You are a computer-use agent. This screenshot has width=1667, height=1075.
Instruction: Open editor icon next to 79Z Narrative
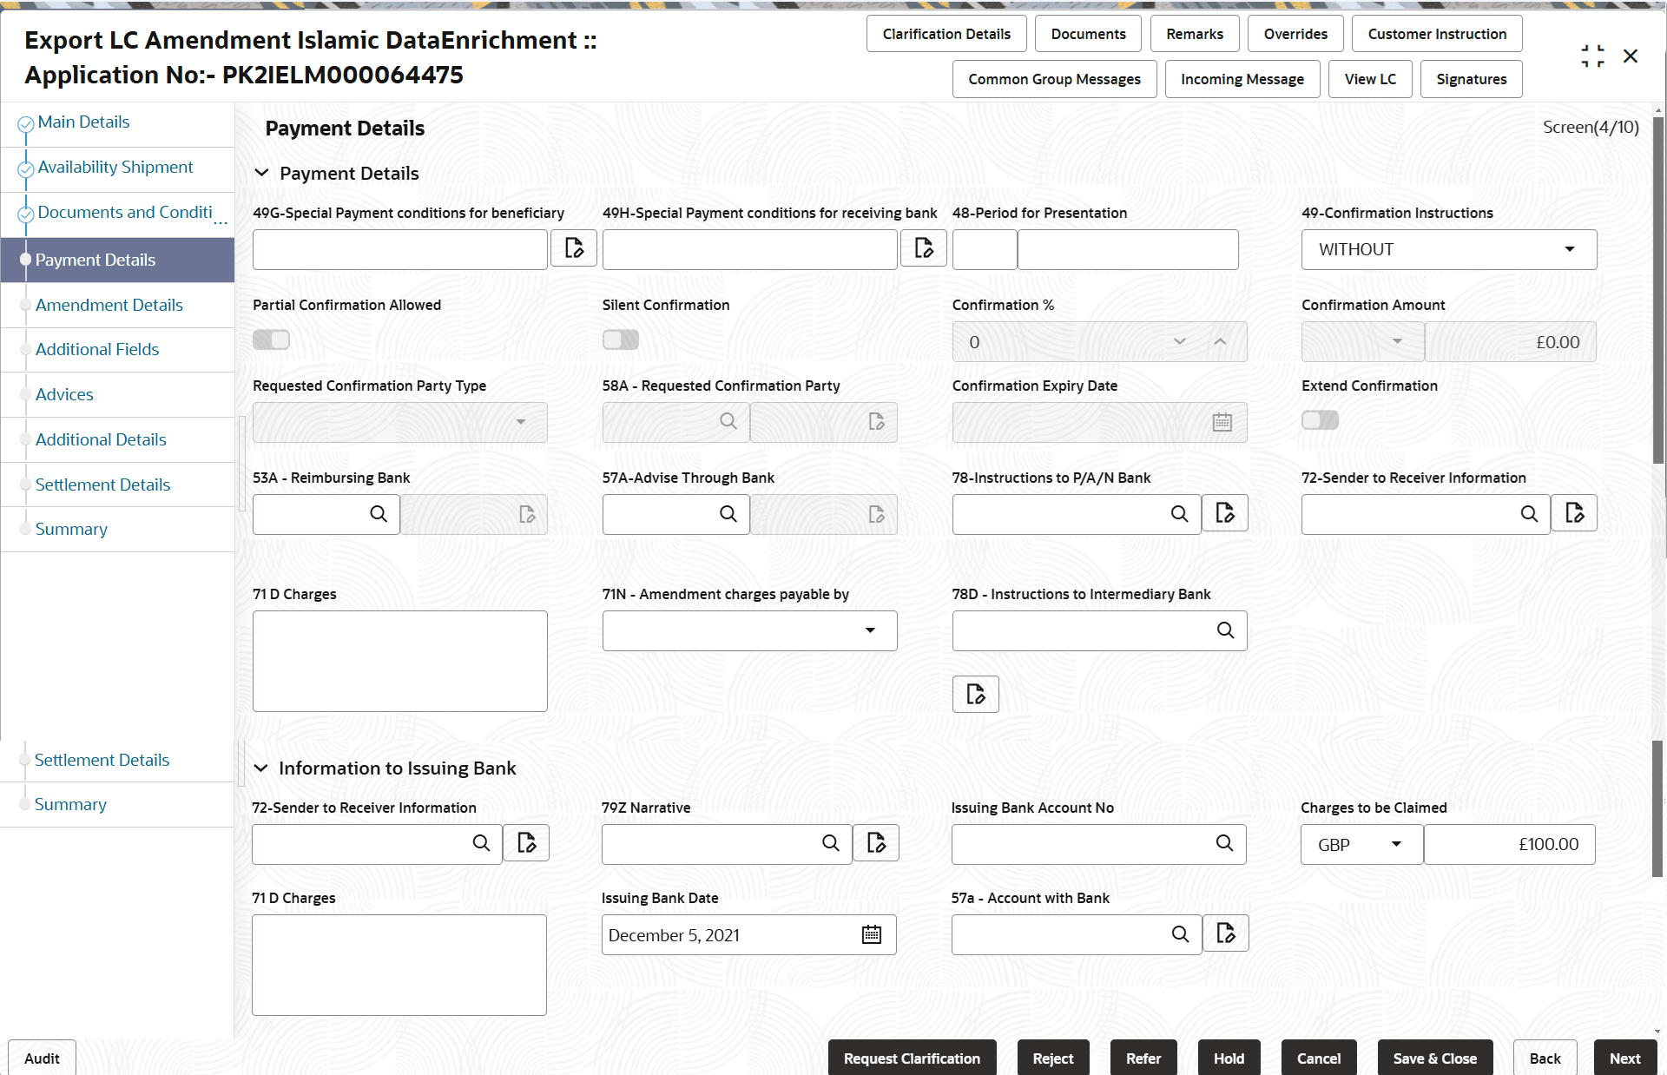[876, 843]
